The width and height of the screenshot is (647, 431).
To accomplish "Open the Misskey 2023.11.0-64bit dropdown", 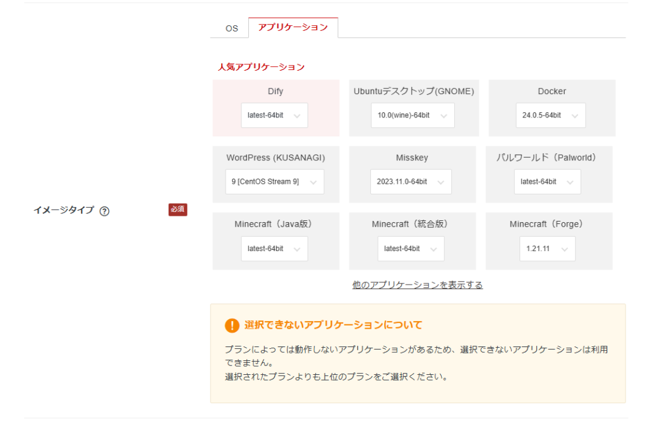I will (411, 182).
